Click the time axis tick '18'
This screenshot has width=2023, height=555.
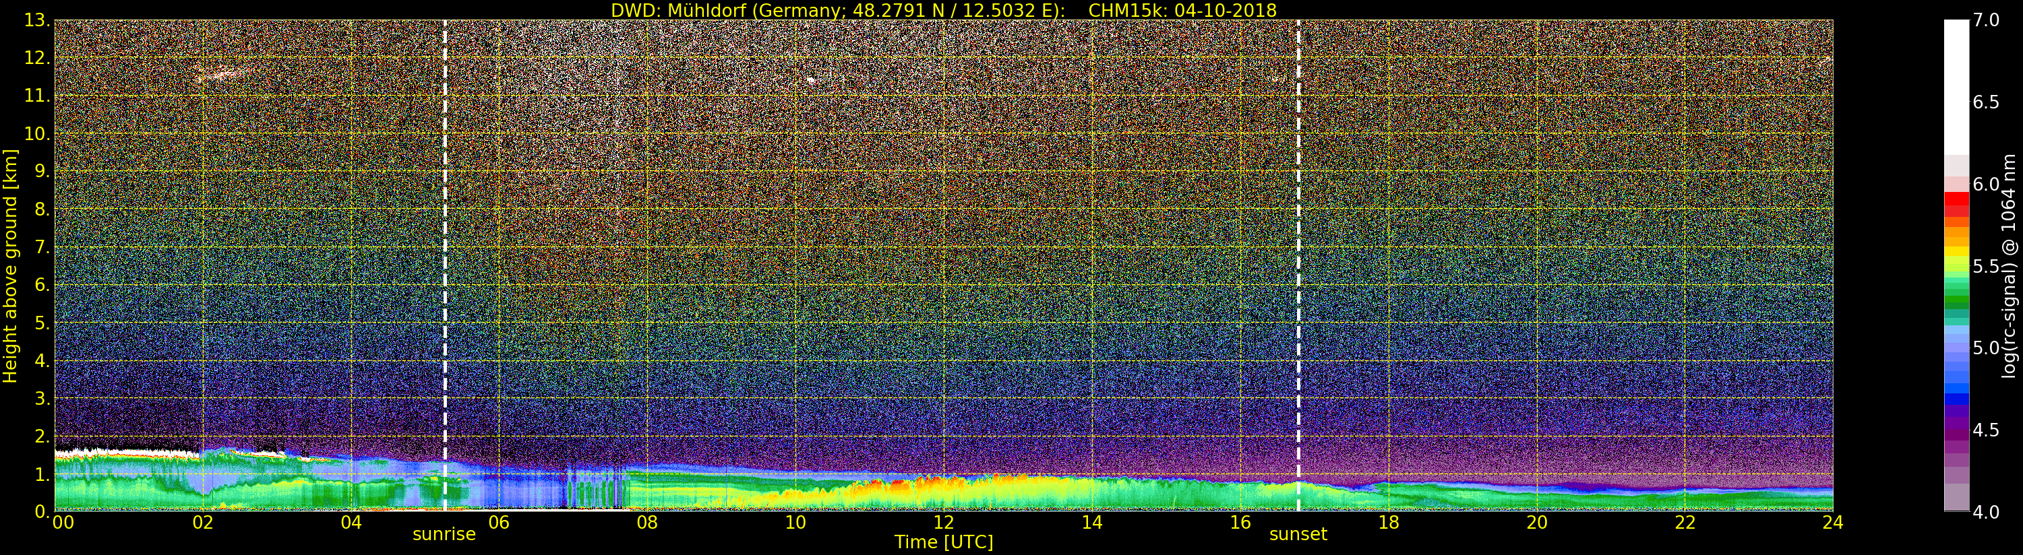(1389, 523)
